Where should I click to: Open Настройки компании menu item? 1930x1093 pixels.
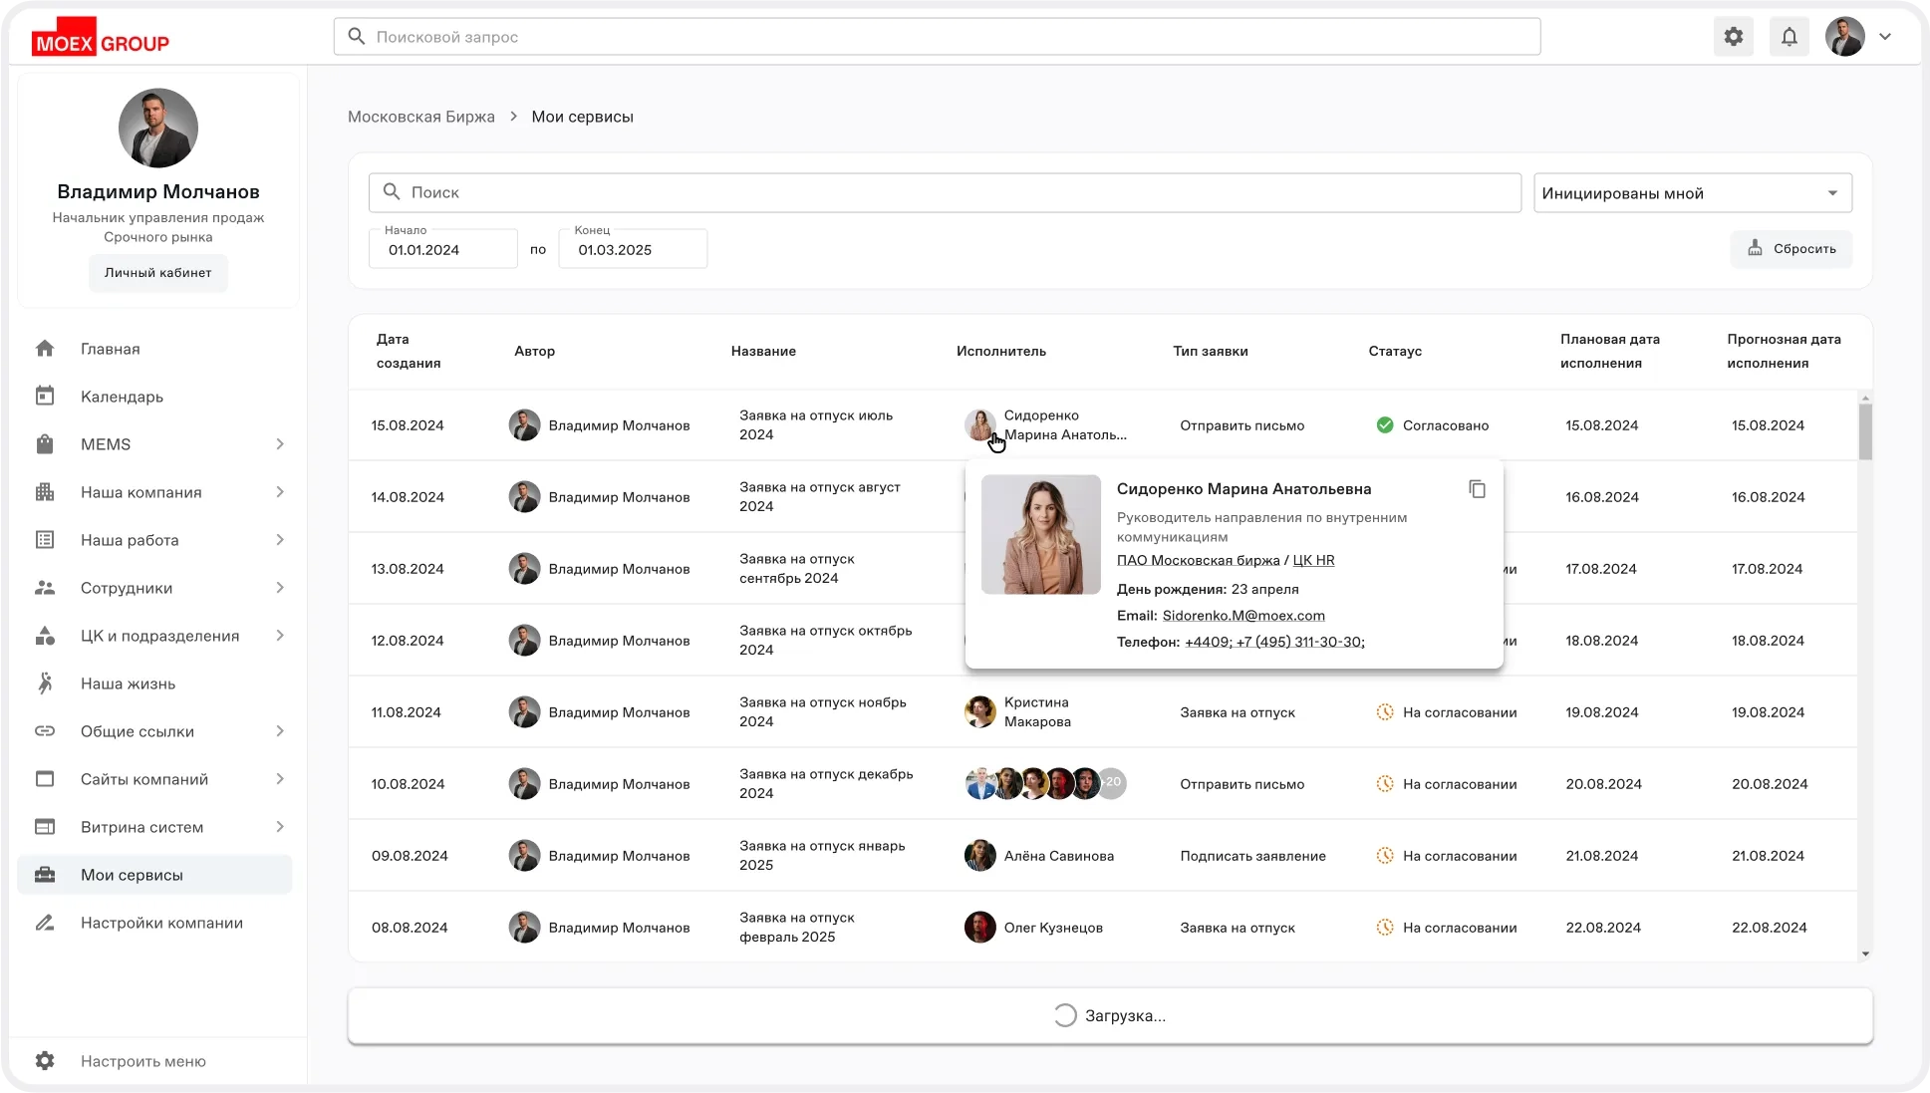click(x=161, y=923)
